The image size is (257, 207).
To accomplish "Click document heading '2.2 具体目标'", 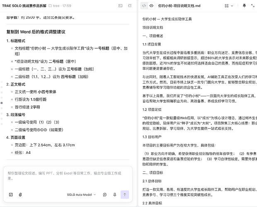I will click(x=152, y=203).
